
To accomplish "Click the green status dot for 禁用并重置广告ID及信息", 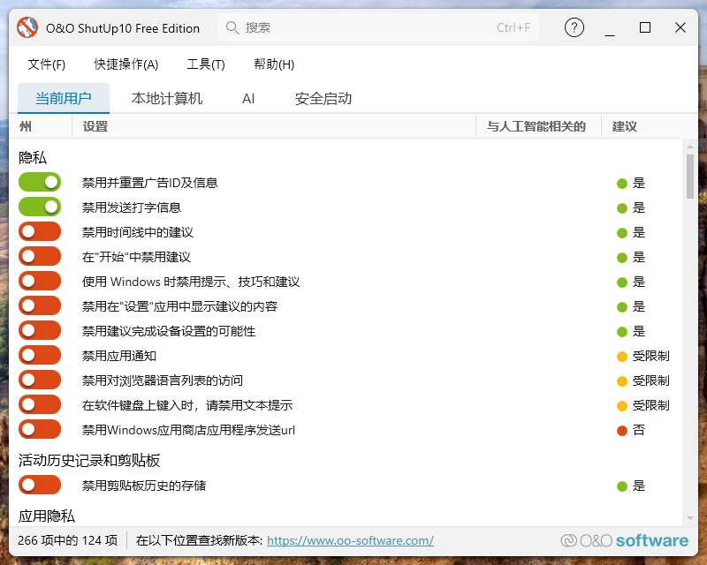I will (x=622, y=184).
